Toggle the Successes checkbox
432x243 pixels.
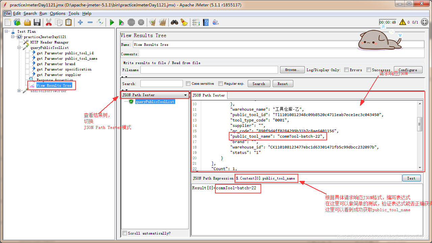click(x=369, y=70)
